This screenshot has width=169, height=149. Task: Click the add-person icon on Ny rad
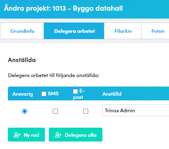click(x=17, y=135)
